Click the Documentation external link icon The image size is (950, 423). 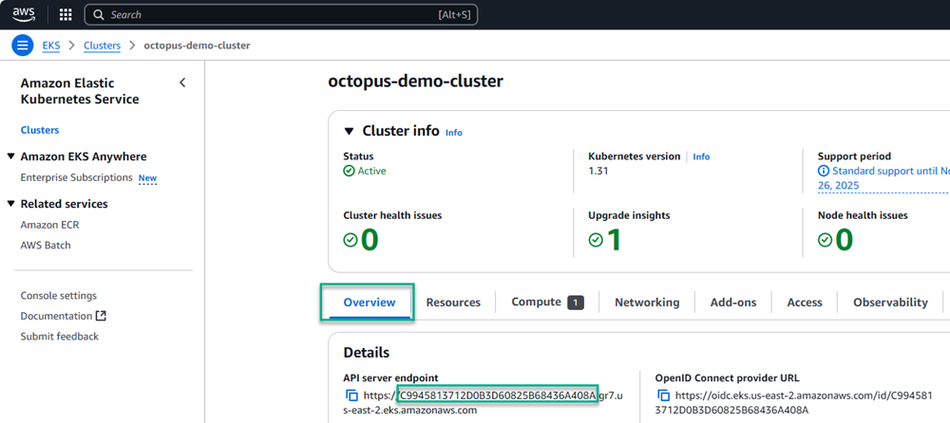click(101, 316)
